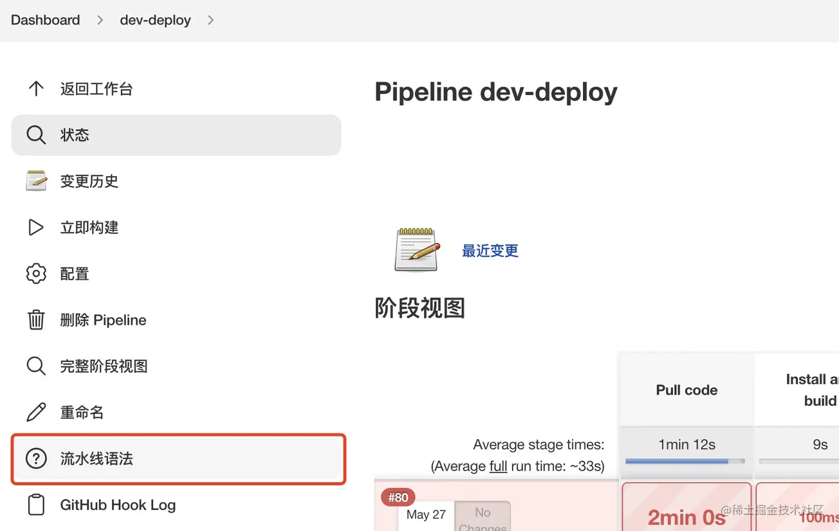Screen dimensions: 839x531
Task: Click the Pull code average time progress bar
Action: point(685,461)
